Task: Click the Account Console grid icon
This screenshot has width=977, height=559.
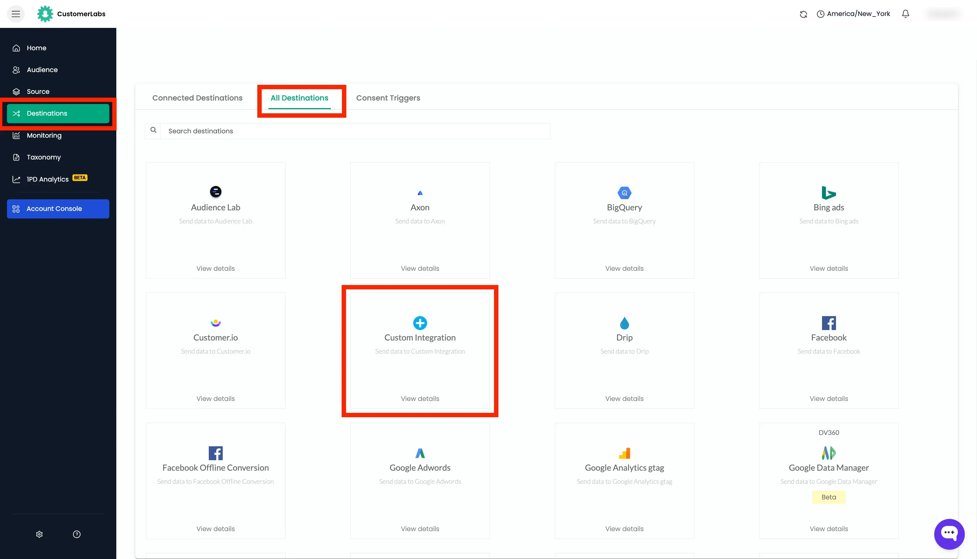Action: coord(16,209)
